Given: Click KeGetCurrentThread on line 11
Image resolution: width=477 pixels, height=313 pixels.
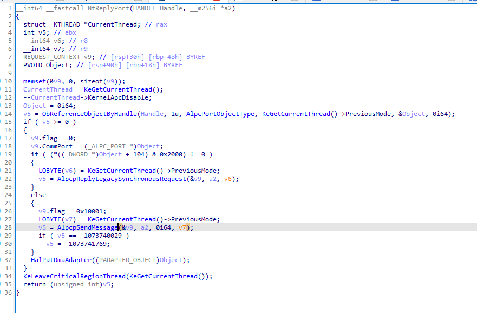Looking at the screenshot, I should point(118,89).
